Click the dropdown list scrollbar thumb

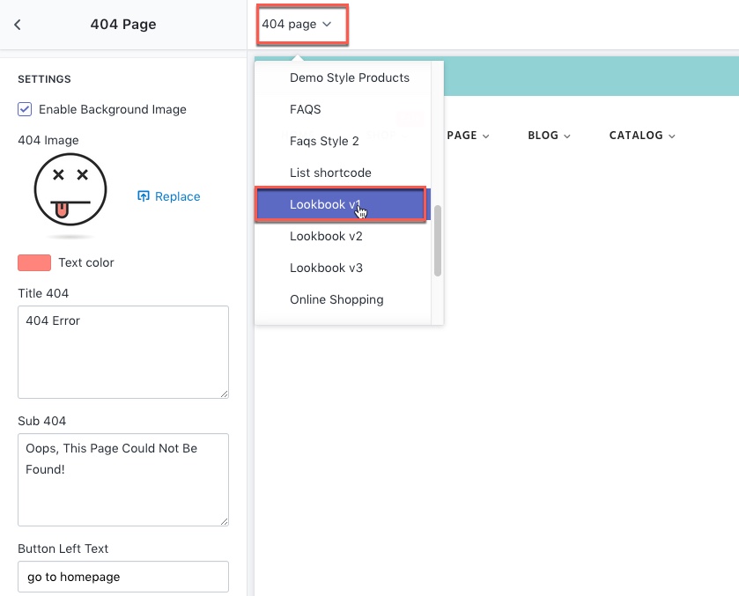pos(438,240)
